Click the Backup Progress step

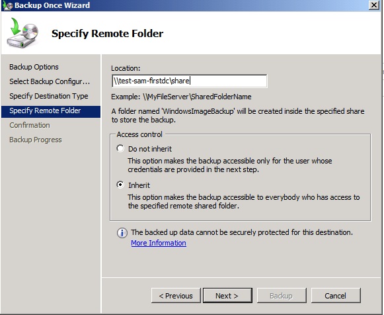click(36, 140)
